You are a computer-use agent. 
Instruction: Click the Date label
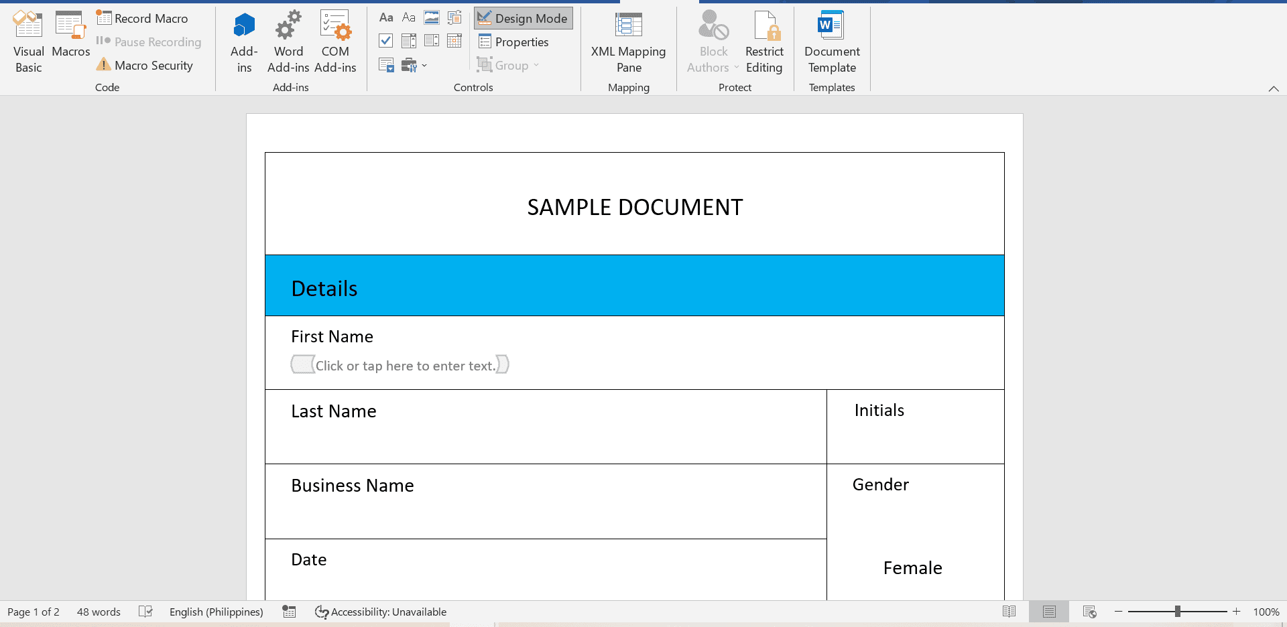tap(309, 559)
